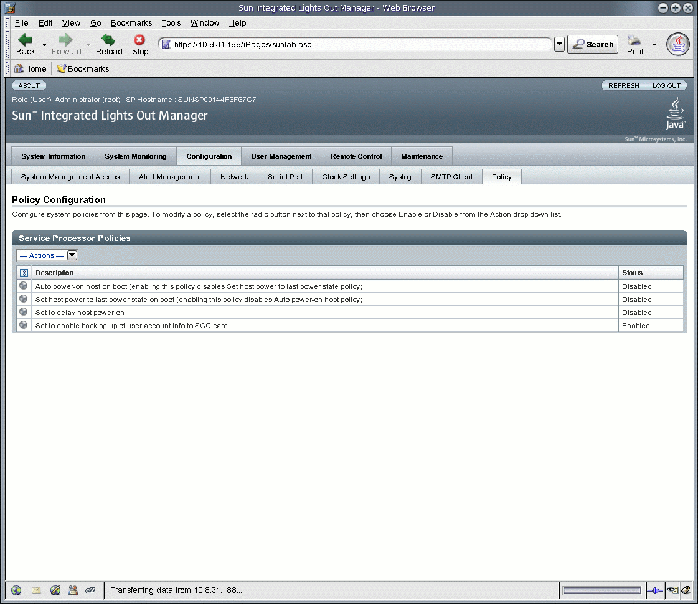The height and width of the screenshot is (604, 698).
Task: Click the online/offline plug icon
Action: coord(655,591)
